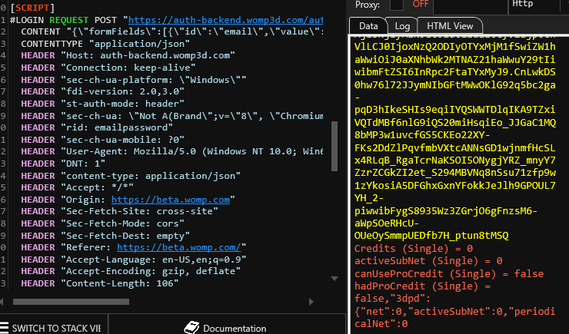Screen dimensions: 569x334
Task: Open the Documentation link
Action: pos(235,328)
